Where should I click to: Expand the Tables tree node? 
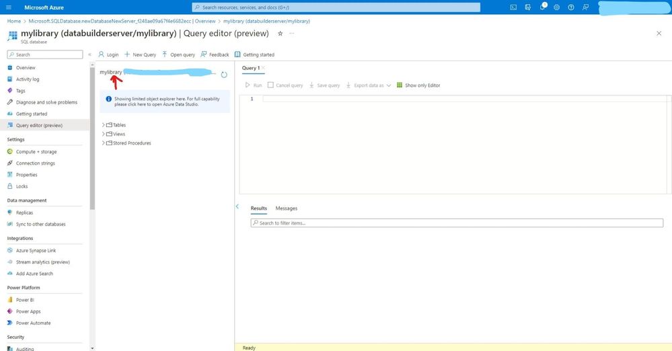(x=104, y=124)
